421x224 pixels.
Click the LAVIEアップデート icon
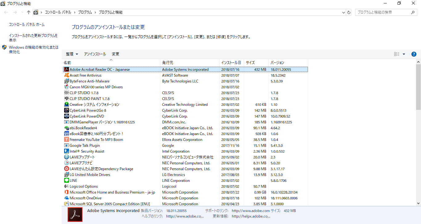(x=66, y=157)
